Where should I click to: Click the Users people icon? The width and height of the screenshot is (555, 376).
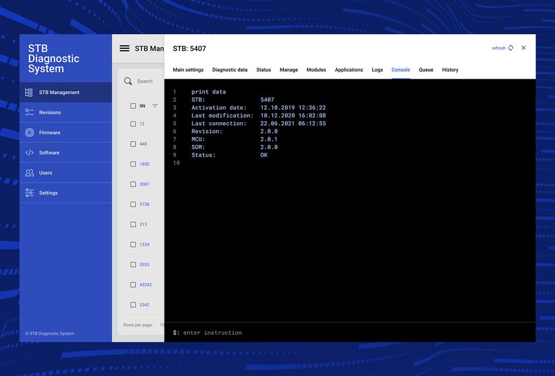click(29, 173)
